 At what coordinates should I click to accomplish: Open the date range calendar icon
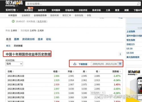click(120, 64)
